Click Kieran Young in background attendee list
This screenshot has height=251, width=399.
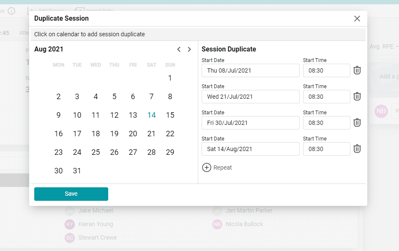tap(96, 224)
